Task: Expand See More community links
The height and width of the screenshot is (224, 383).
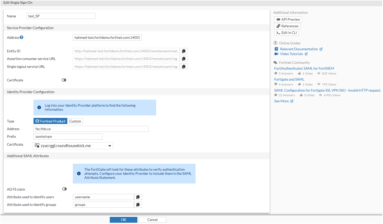Action: 281,101
